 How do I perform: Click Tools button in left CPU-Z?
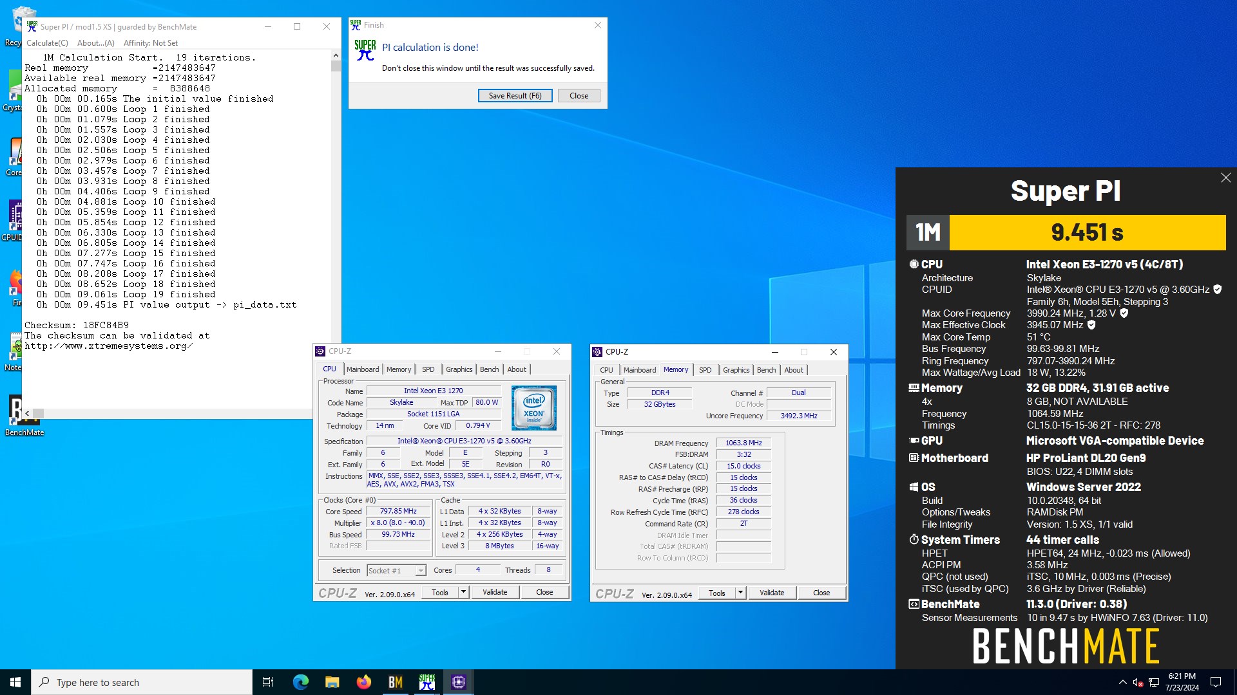[x=440, y=592]
